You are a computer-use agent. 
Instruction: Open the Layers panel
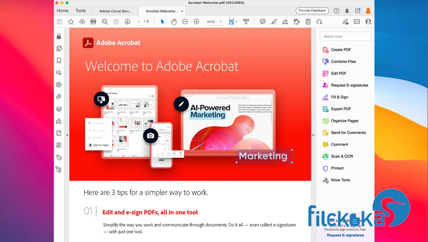click(59, 109)
